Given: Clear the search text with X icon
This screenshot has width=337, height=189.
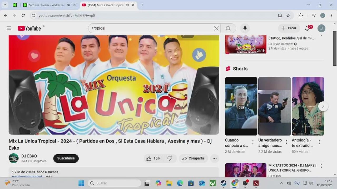Looking at the screenshot, I should [216, 28].
